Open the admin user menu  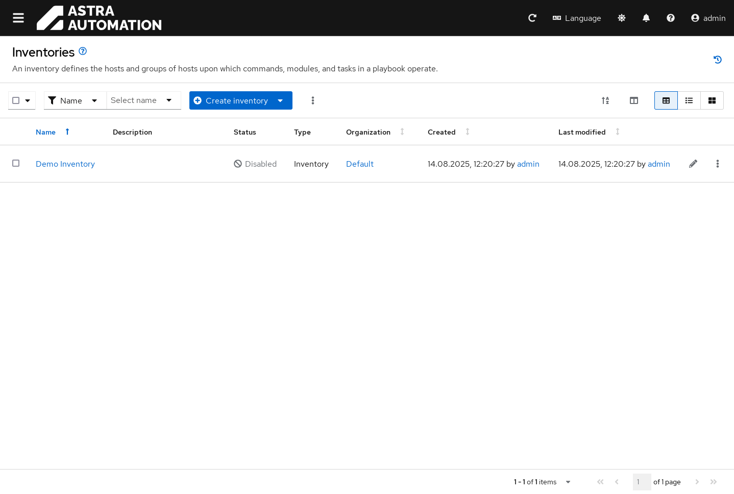708,18
